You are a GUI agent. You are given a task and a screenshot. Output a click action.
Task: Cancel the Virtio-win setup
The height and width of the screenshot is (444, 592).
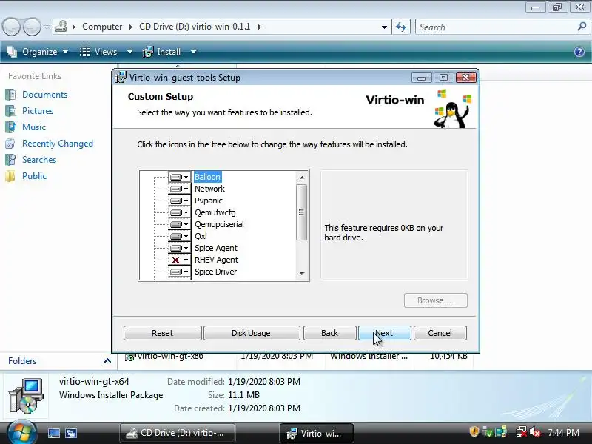pos(440,333)
